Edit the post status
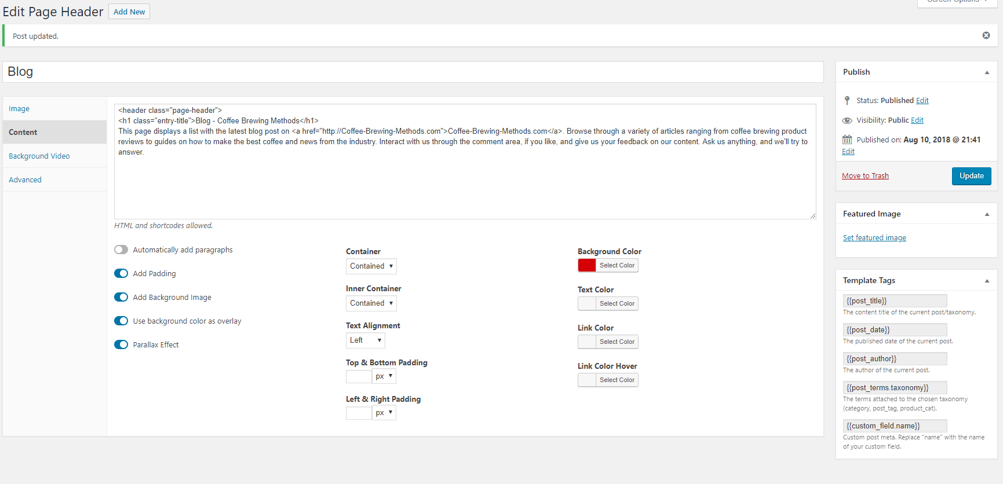Image resolution: width=1003 pixels, height=484 pixels. click(x=922, y=101)
